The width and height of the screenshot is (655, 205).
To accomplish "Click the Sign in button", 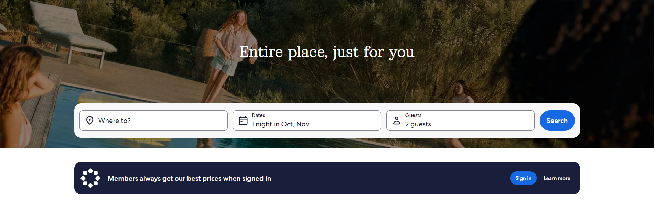I will 523,178.
